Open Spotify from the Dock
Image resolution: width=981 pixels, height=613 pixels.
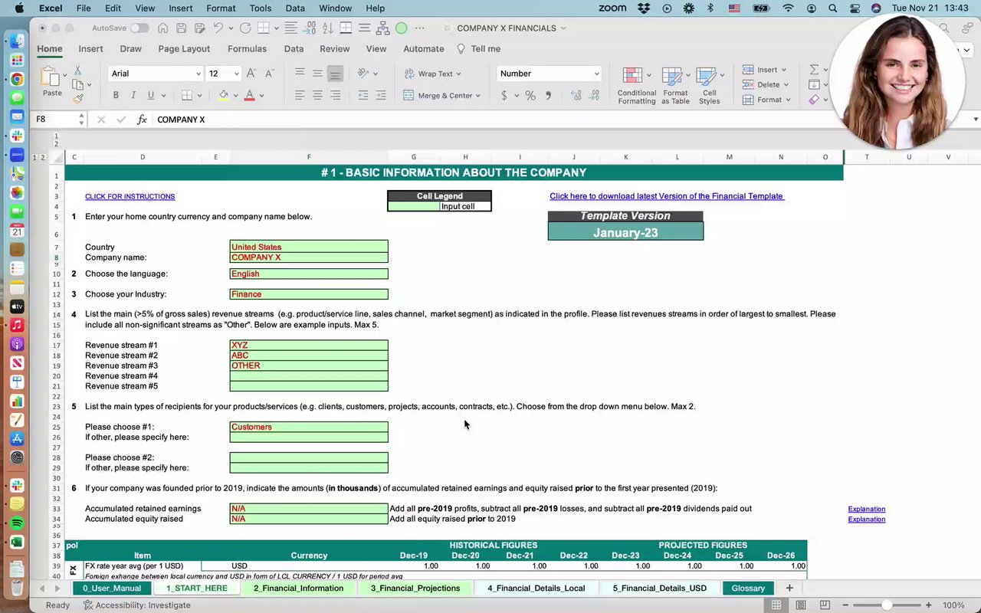pos(17,523)
